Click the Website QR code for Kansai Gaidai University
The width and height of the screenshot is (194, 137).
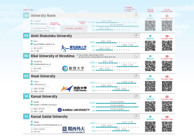point(150,127)
